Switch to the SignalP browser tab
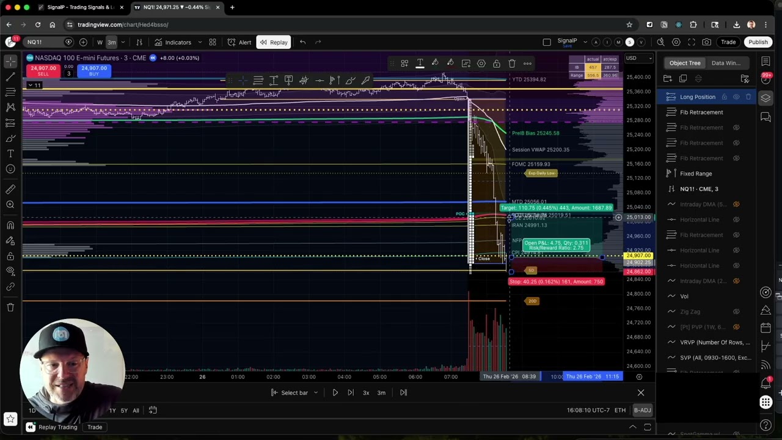Image resolution: width=782 pixels, height=440 pixels. coord(81,7)
